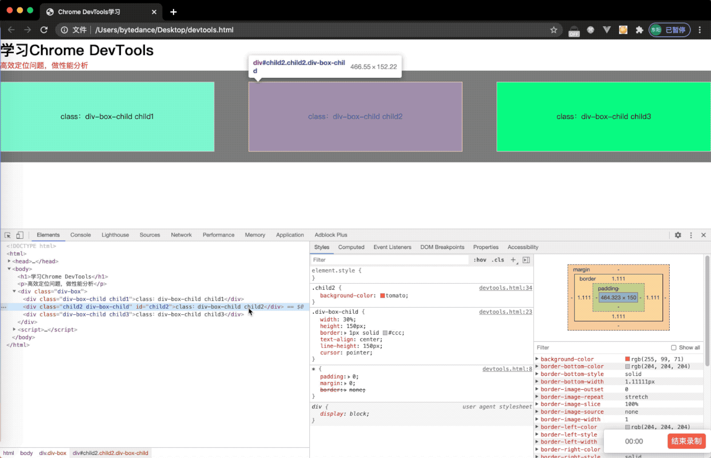The width and height of the screenshot is (711, 458).
Task: Click the Vue devtools extension icon
Action: point(607,30)
